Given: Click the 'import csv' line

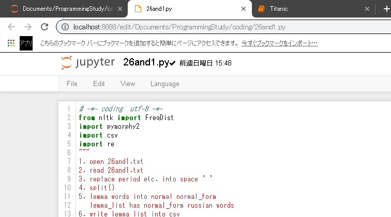Looking at the screenshot, I should 98,135.
